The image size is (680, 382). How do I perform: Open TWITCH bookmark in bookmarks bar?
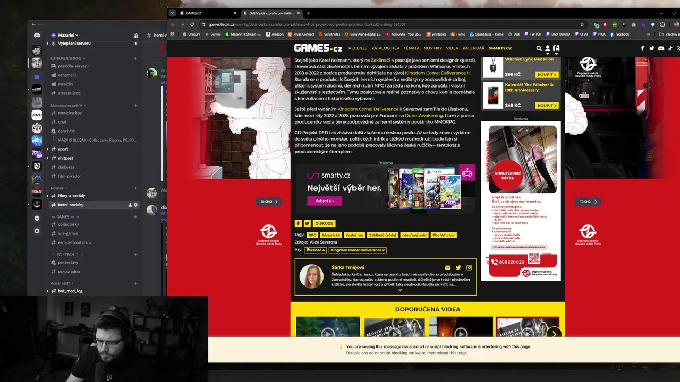click(533, 34)
